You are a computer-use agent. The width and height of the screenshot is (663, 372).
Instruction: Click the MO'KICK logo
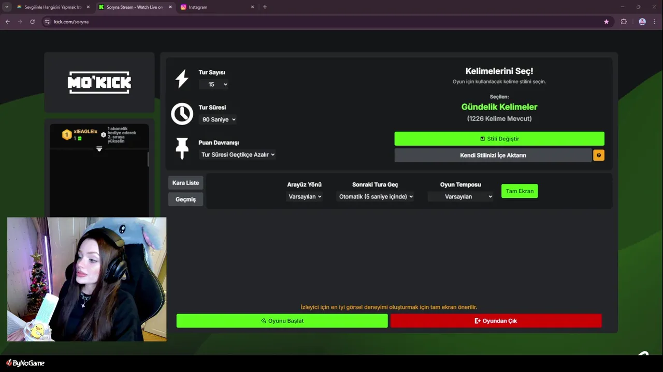pos(99,82)
